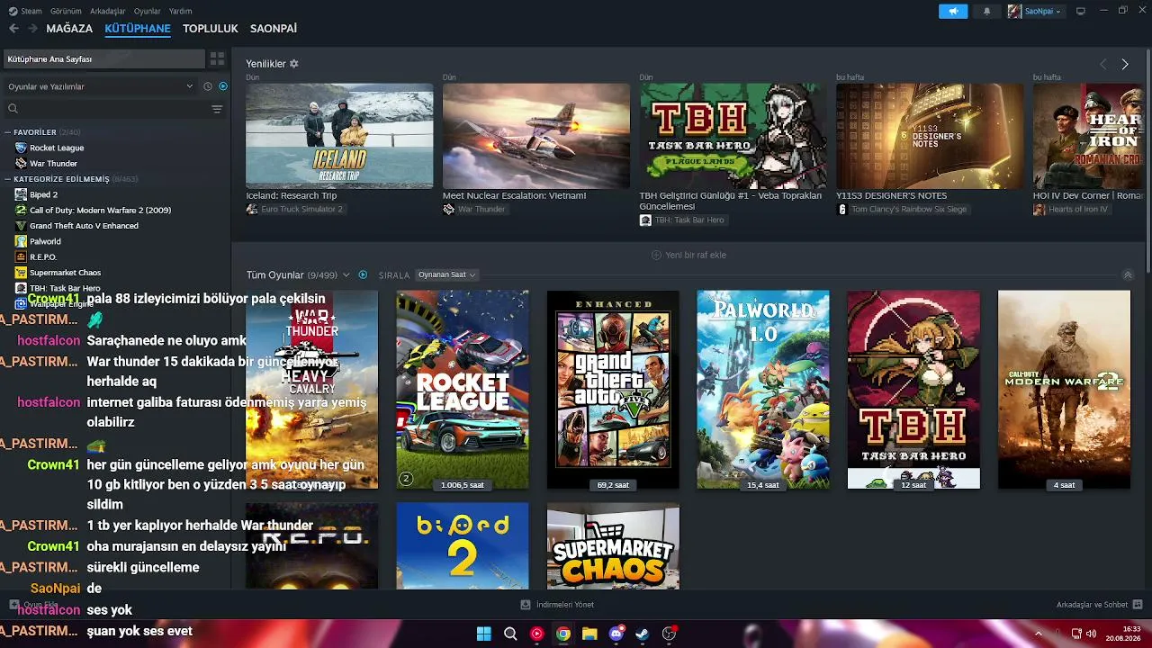Open the SAONPAİ profile tab
Screen dimensions: 1152x648
coord(274,29)
